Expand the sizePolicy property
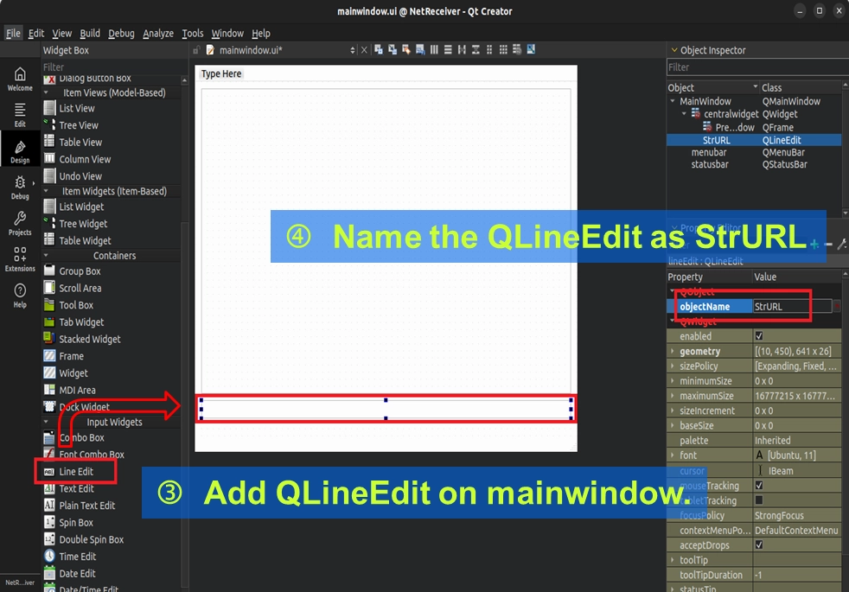Screen dimensions: 849x592 pyautogui.click(x=673, y=366)
